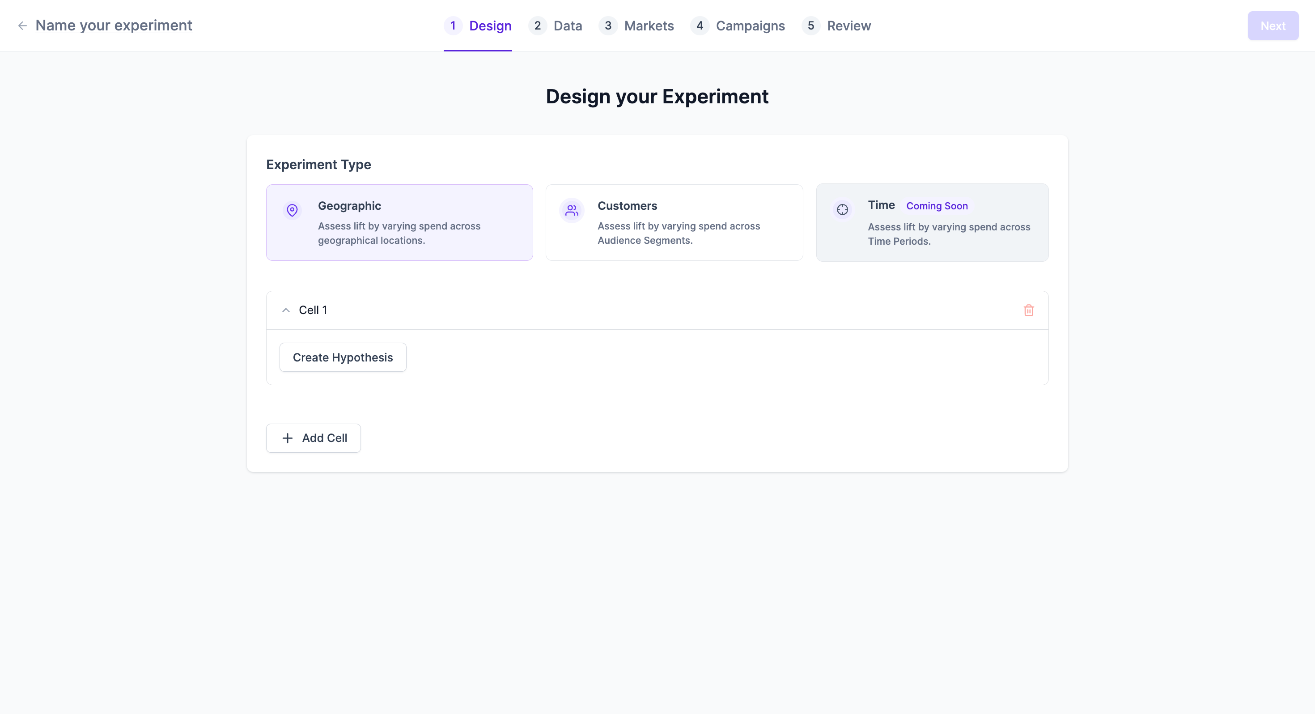
Task: Click the step 5 number badge
Action: tap(810, 25)
